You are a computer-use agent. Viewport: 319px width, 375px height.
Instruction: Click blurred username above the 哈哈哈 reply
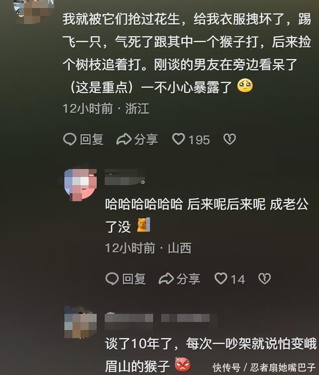click(x=125, y=178)
